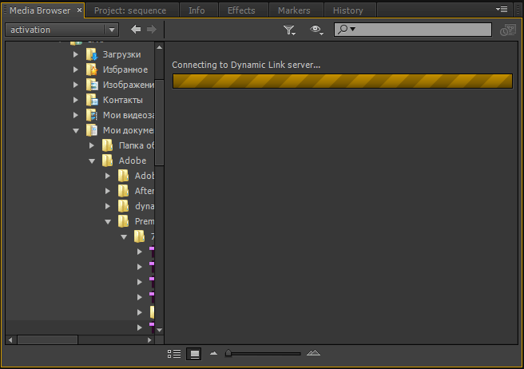Click the search input field

[413, 30]
